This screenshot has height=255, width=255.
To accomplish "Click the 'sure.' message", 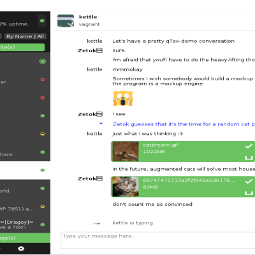I will (119, 50).
